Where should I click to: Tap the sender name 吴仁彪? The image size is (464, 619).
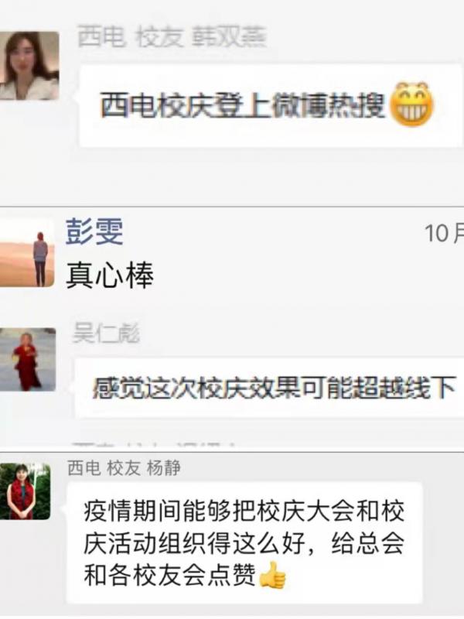(x=106, y=333)
